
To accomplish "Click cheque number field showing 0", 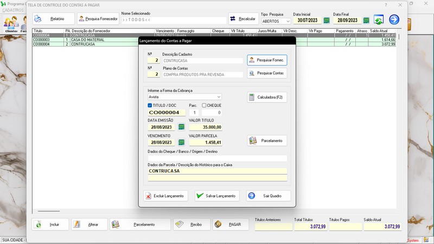I will point(212,113).
